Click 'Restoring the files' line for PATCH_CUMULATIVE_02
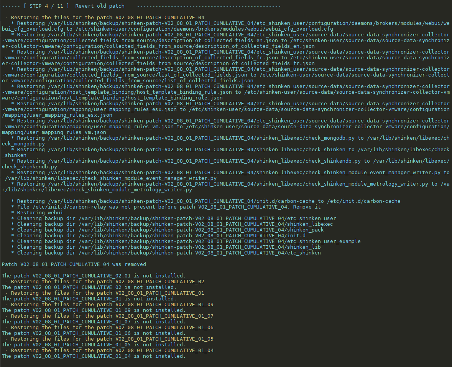The image size is (452, 367). (x=107, y=282)
